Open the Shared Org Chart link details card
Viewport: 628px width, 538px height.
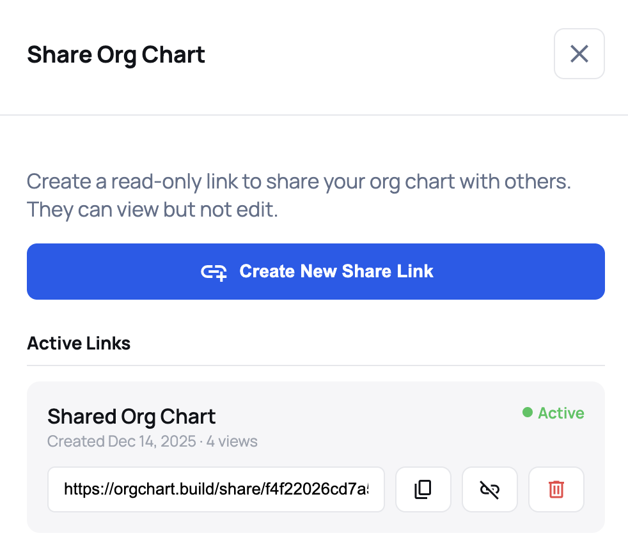point(131,416)
